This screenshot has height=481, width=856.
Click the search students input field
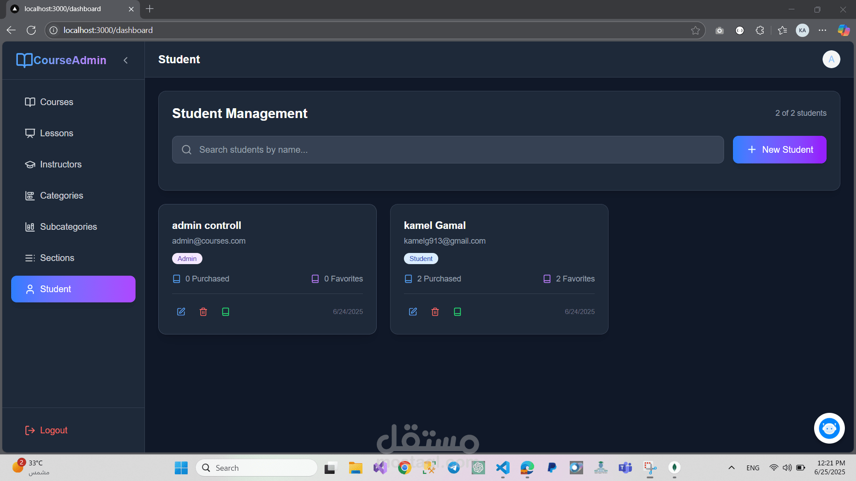pos(448,150)
